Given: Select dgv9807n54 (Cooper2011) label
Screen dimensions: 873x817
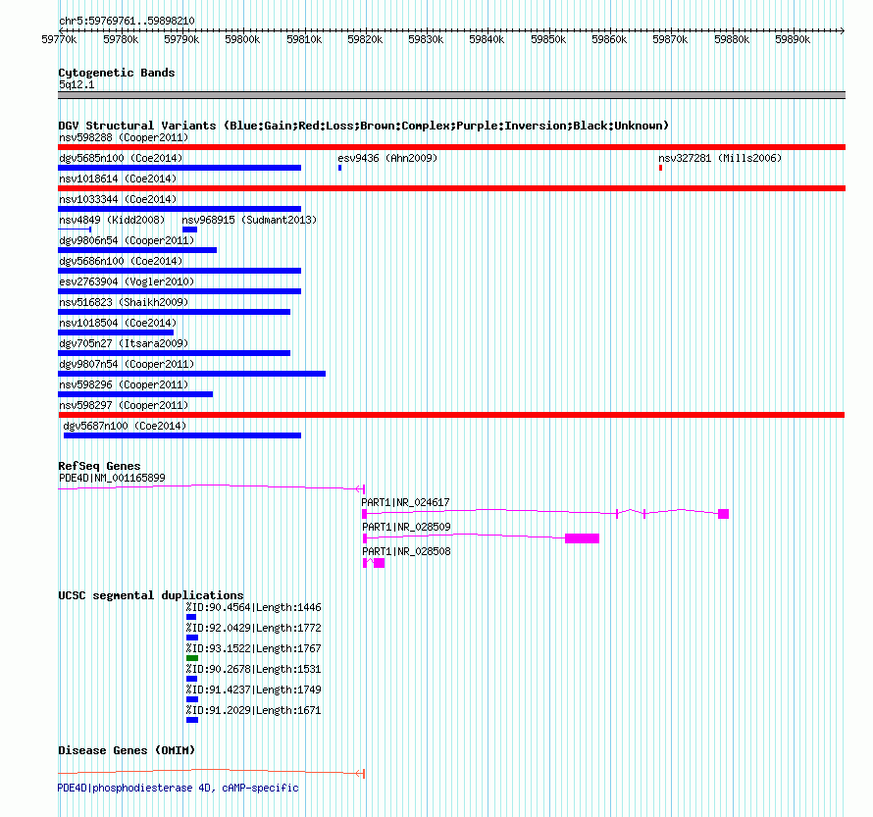Looking at the screenshot, I should click(x=127, y=364).
